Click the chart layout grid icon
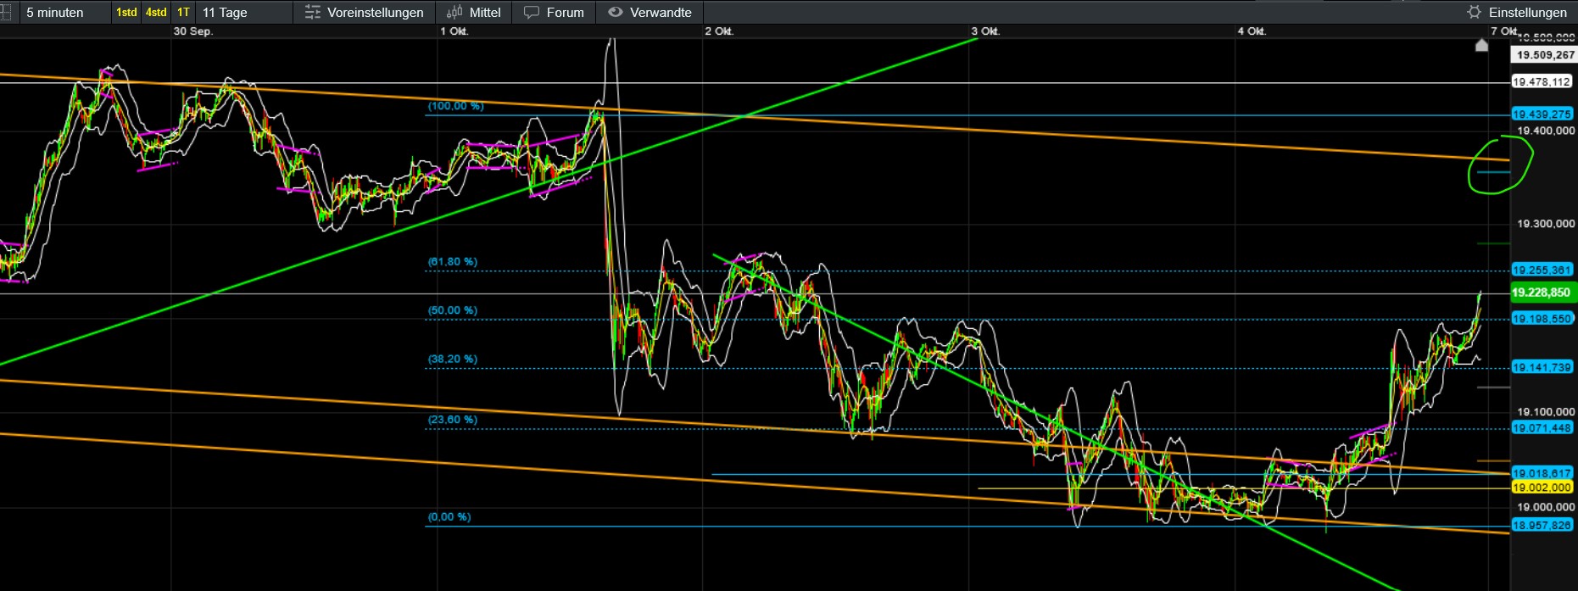 4,12
